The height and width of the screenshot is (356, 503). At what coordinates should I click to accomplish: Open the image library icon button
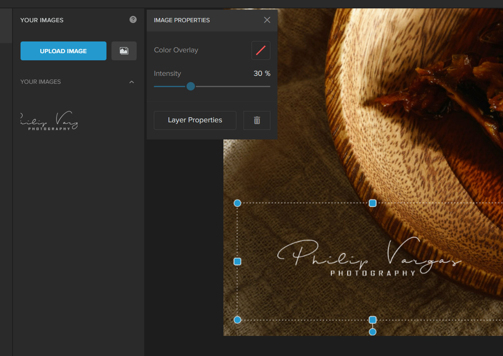point(124,51)
